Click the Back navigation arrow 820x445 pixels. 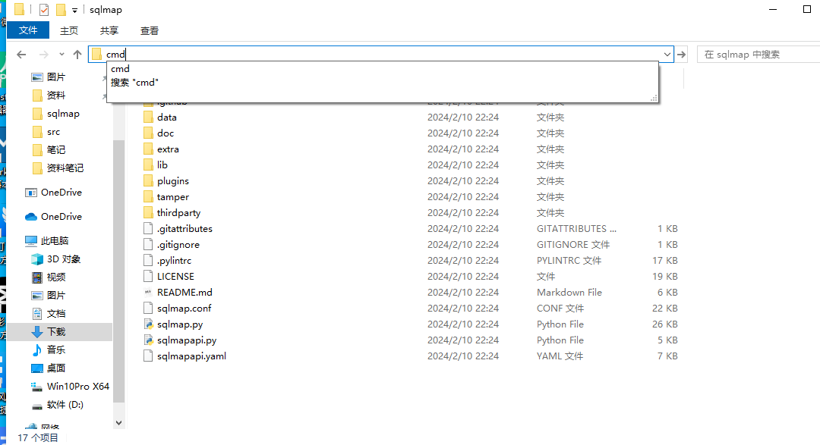click(21, 55)
